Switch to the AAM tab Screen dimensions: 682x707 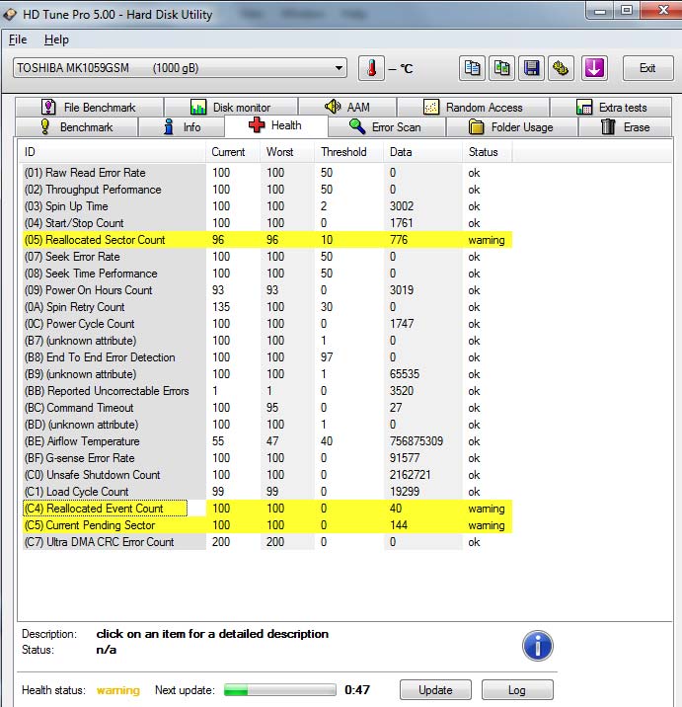tap(347, 108)
